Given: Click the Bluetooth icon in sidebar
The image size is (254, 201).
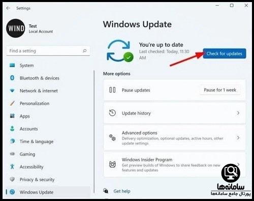Looking at the screenshot, I should [x=12, y=78].
